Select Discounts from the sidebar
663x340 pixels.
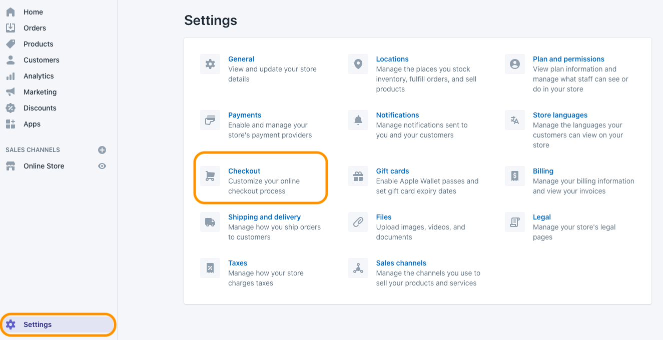40,108
